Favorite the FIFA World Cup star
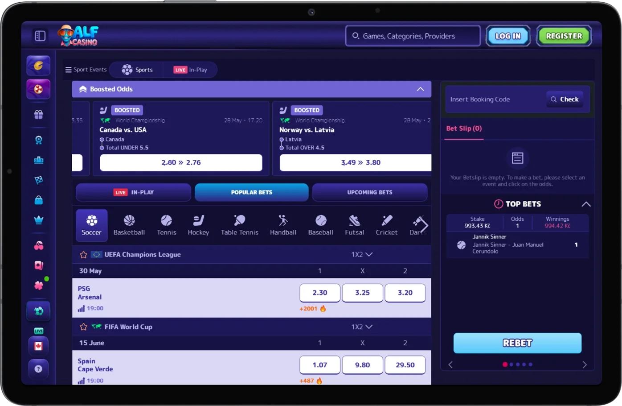 pyautogui.click(x=83, y=327)
